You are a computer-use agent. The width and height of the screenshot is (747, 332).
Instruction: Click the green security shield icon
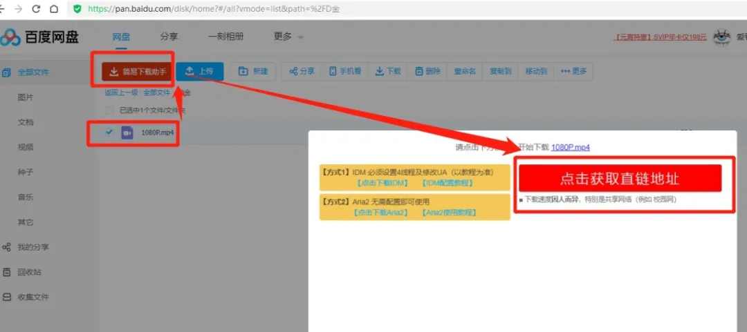(77, 9)
